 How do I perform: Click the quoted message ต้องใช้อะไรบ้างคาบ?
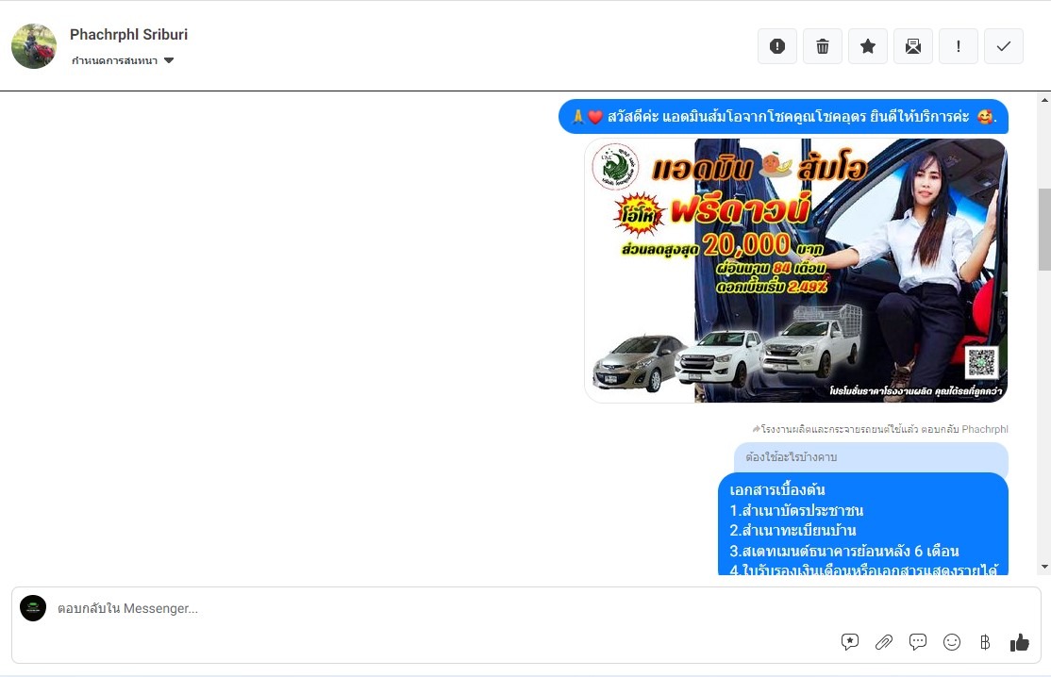tap(872, 457)
